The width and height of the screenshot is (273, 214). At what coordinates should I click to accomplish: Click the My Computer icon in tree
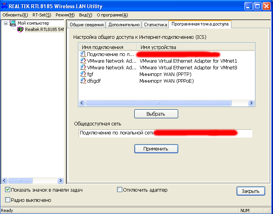pos(13,23)
